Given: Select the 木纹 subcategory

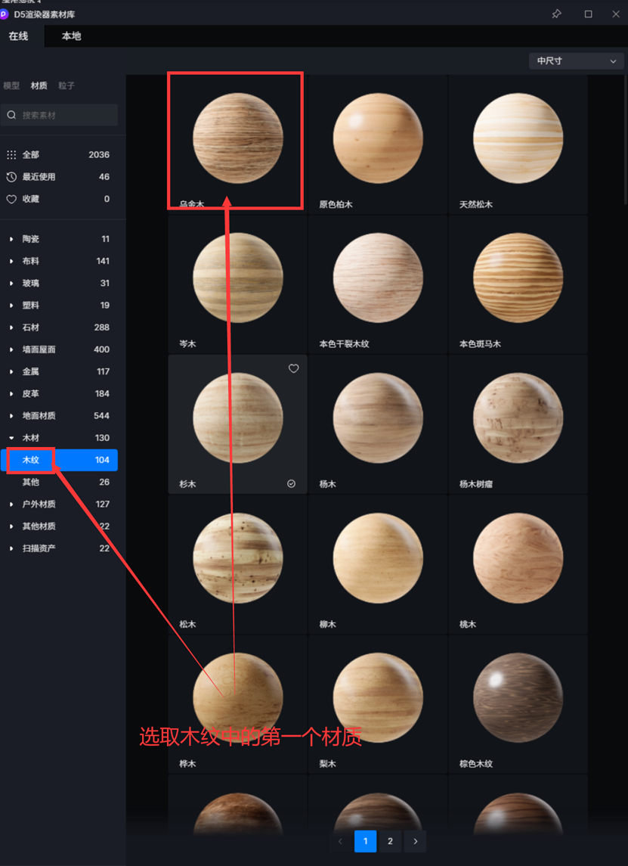Looking at the screenshot, I should (x=59, y=460).
